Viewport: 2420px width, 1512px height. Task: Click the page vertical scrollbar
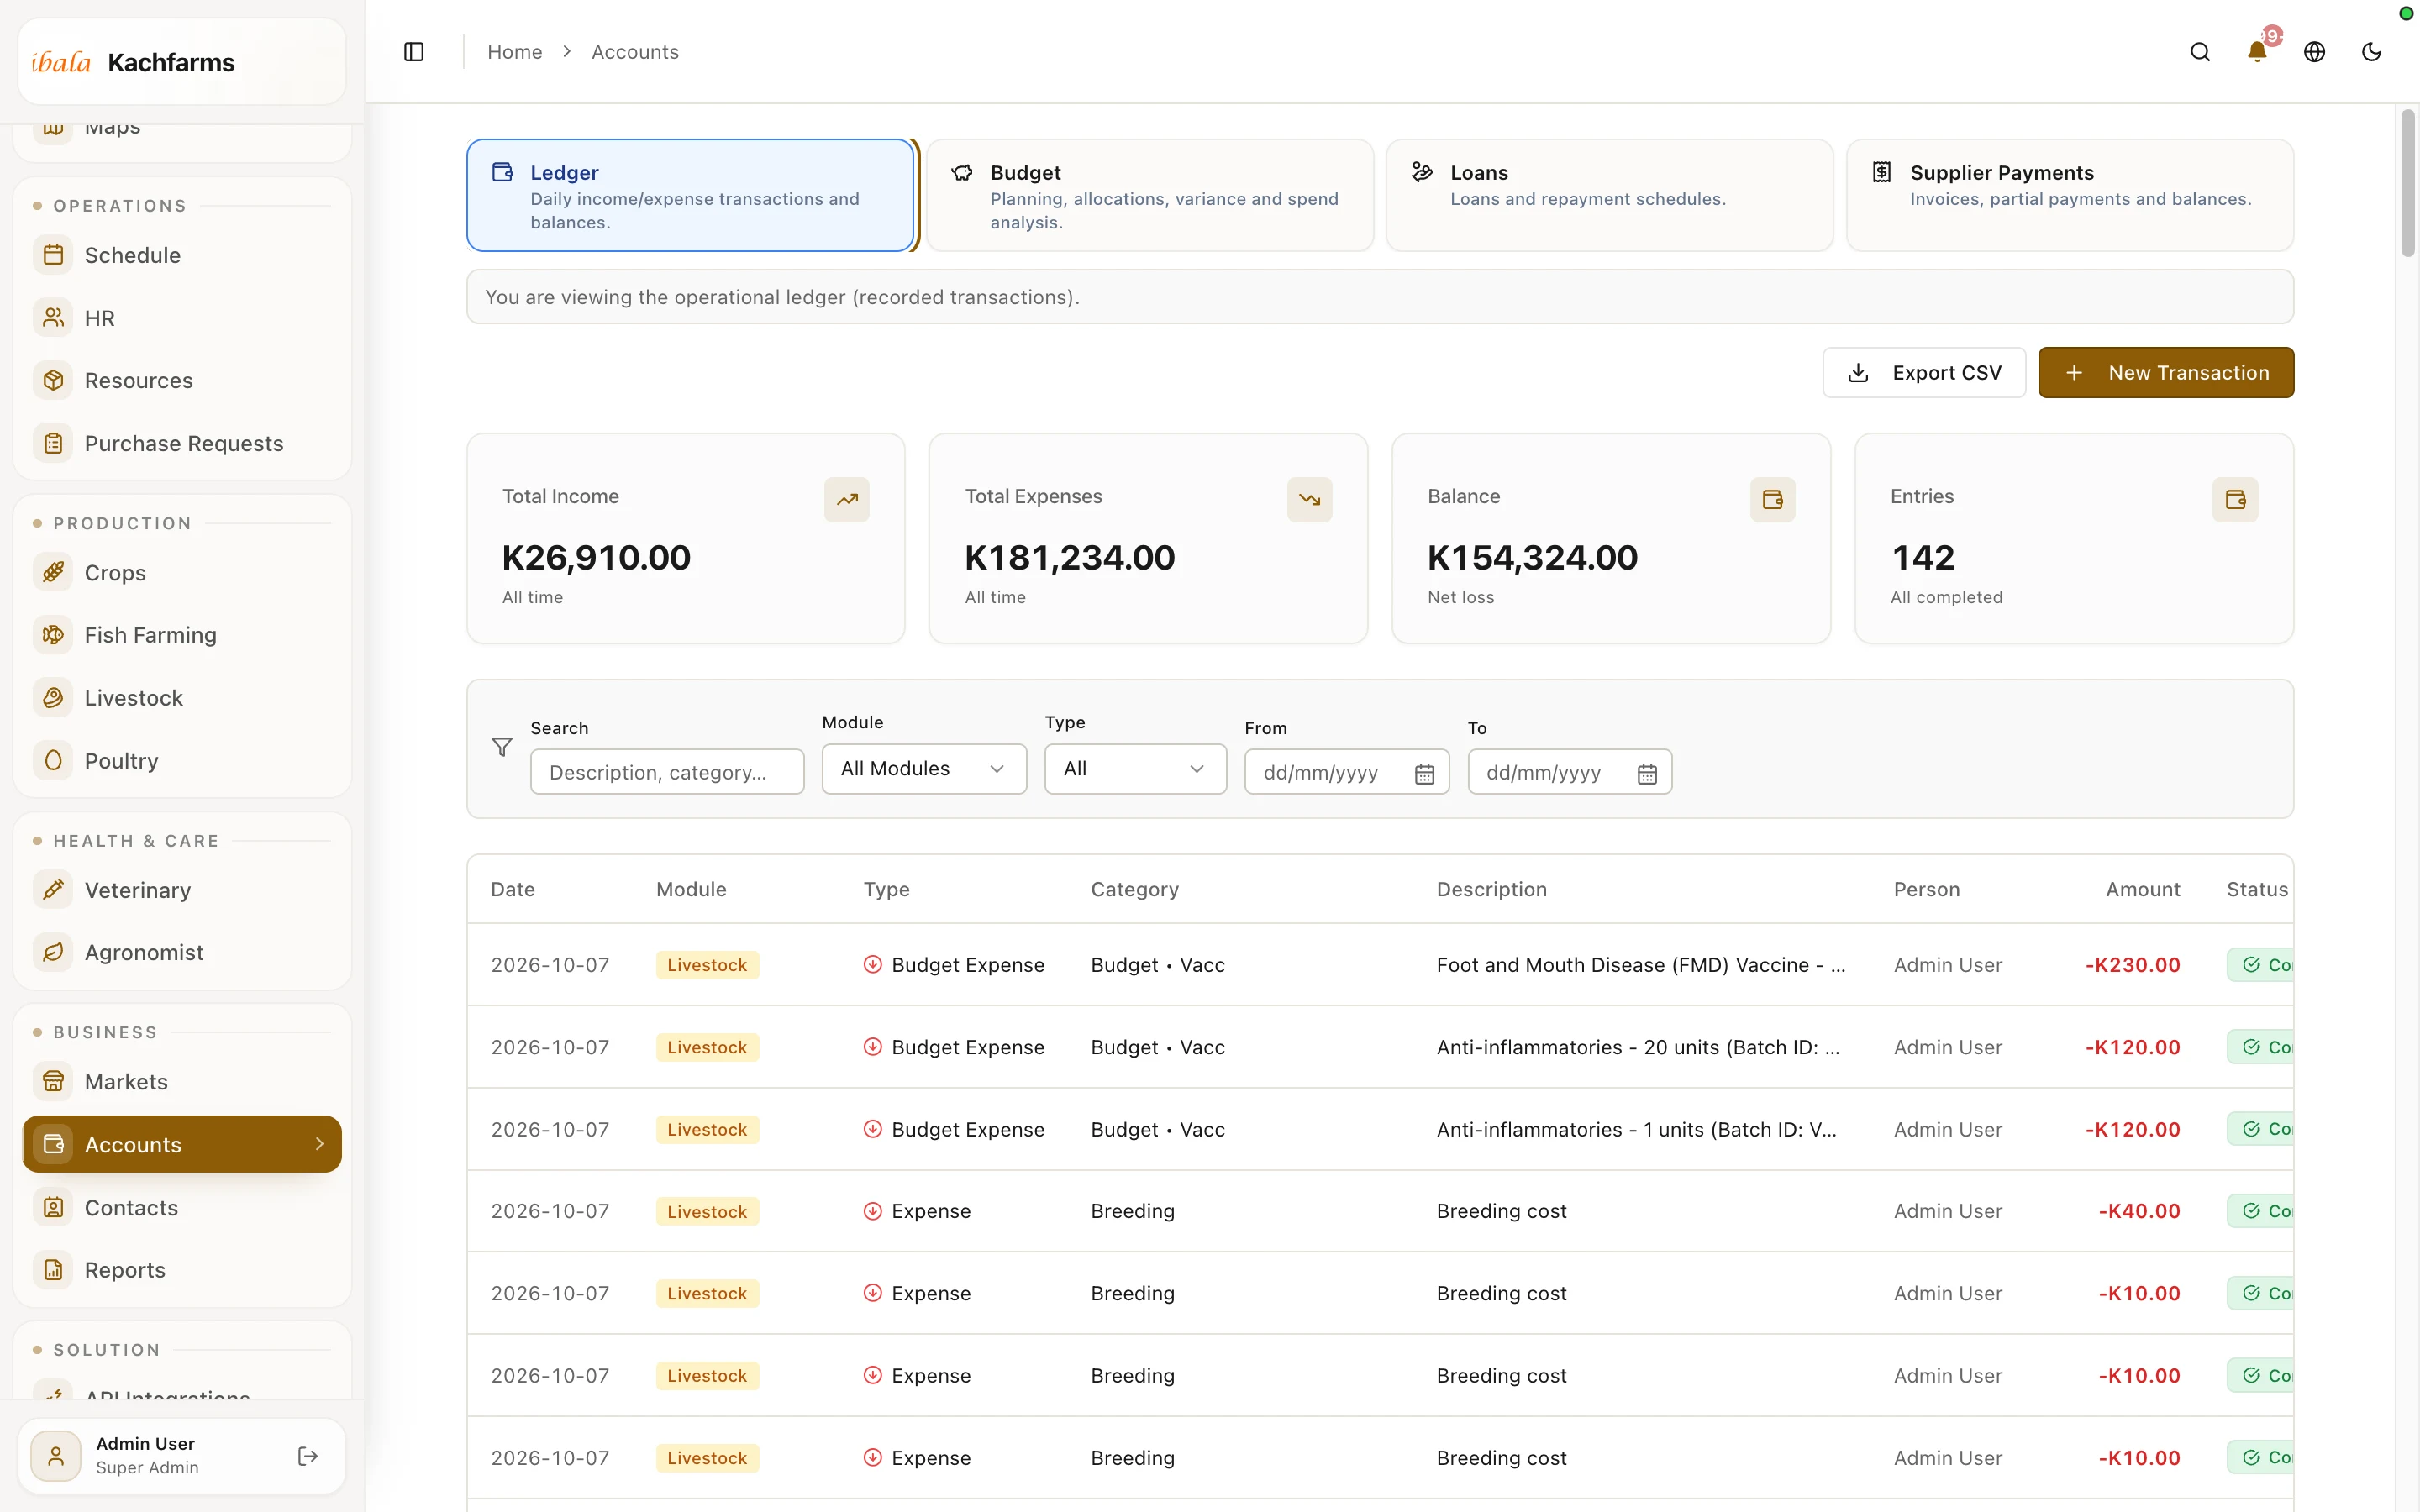[x=2407, y=184]
